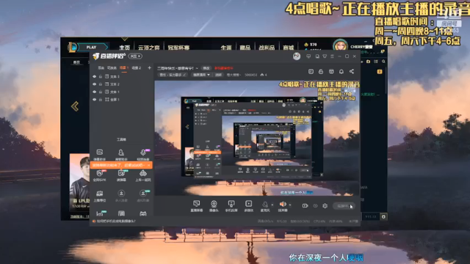This screenshot has height=264, width=470.
Task: Click the 修改 button beside the title
Action: pos(206,68)
